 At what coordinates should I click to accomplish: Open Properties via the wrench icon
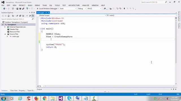(30, 16)
